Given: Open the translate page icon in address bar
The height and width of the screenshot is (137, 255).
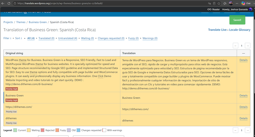Looking at the screenshot, I should coord(210,3).
